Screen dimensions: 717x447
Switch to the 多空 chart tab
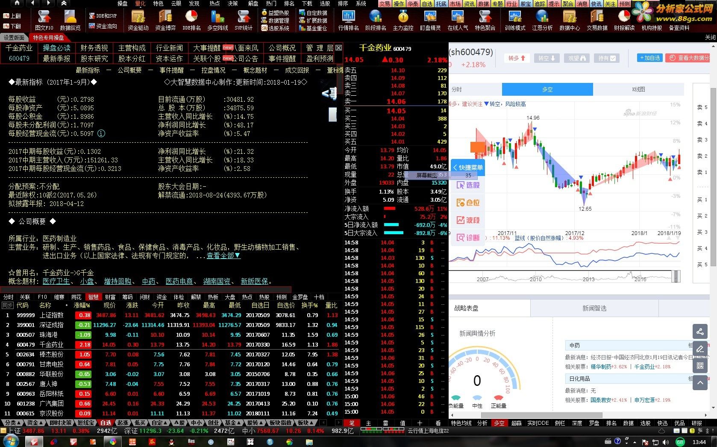tap(547, 89)
